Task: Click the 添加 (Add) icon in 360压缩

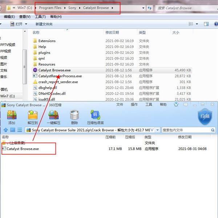Action: 12,115
